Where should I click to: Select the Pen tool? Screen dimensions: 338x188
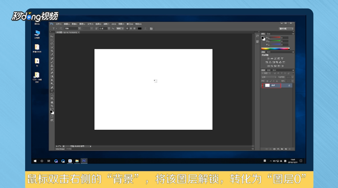[52, 88]
